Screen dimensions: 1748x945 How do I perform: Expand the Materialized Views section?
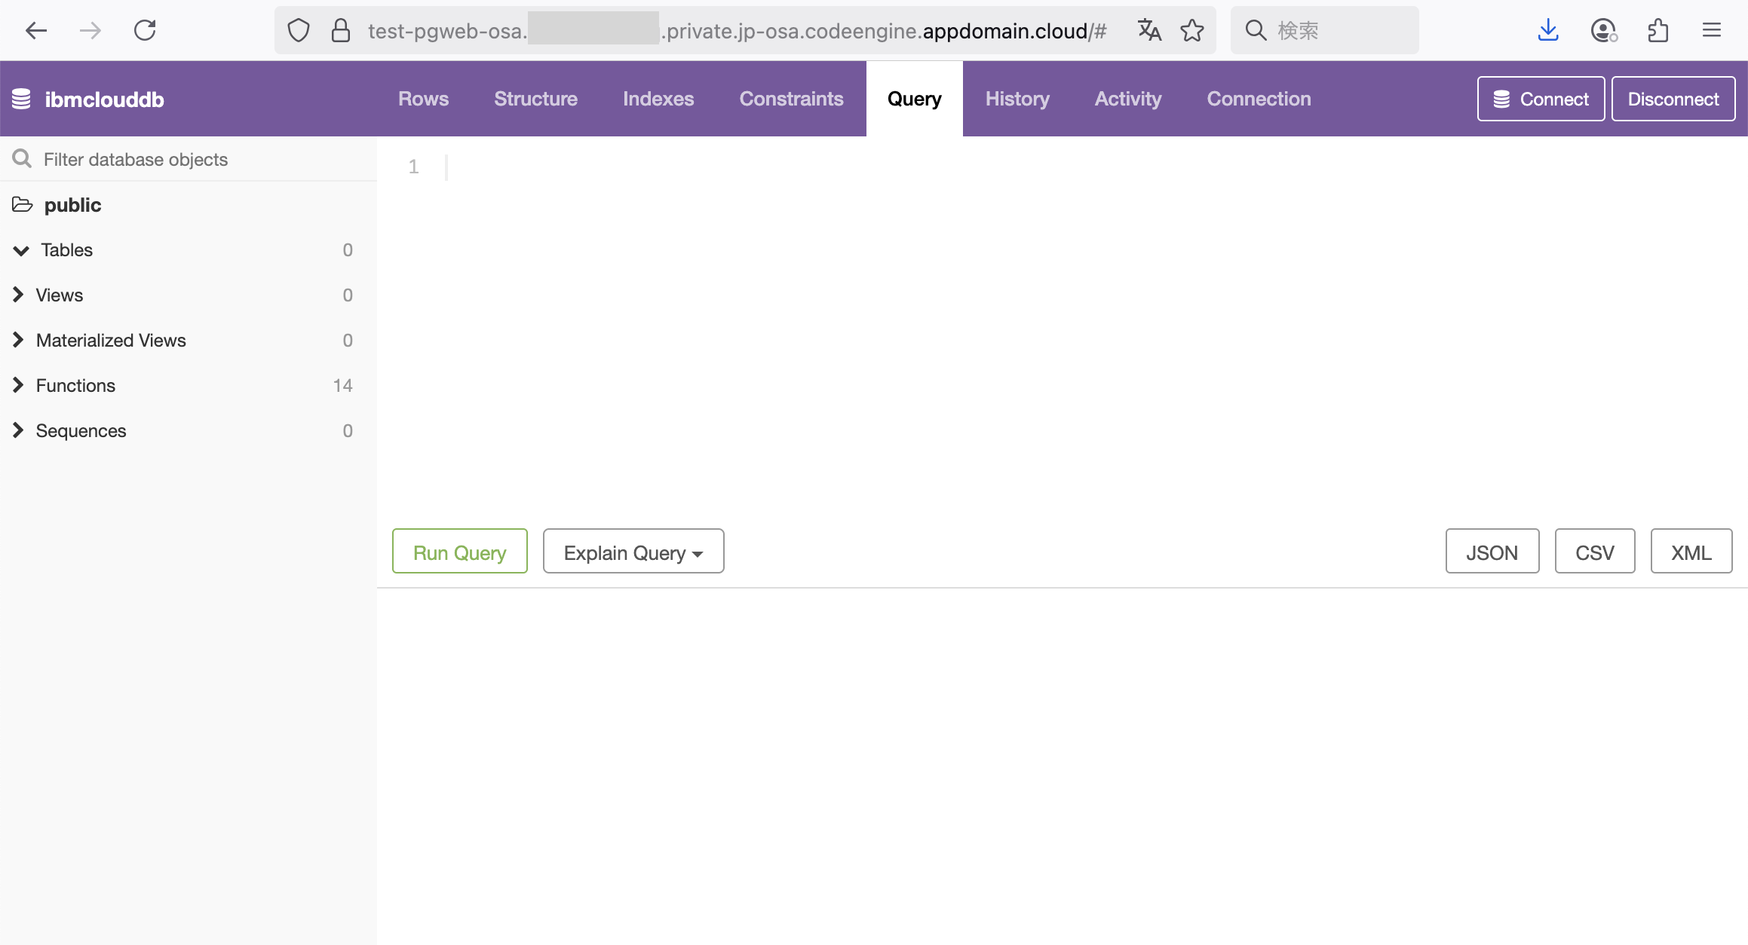click(18, 340)
